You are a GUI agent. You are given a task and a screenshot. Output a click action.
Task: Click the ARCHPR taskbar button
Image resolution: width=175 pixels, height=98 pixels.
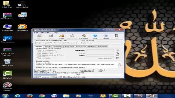[x=151, y=96]
